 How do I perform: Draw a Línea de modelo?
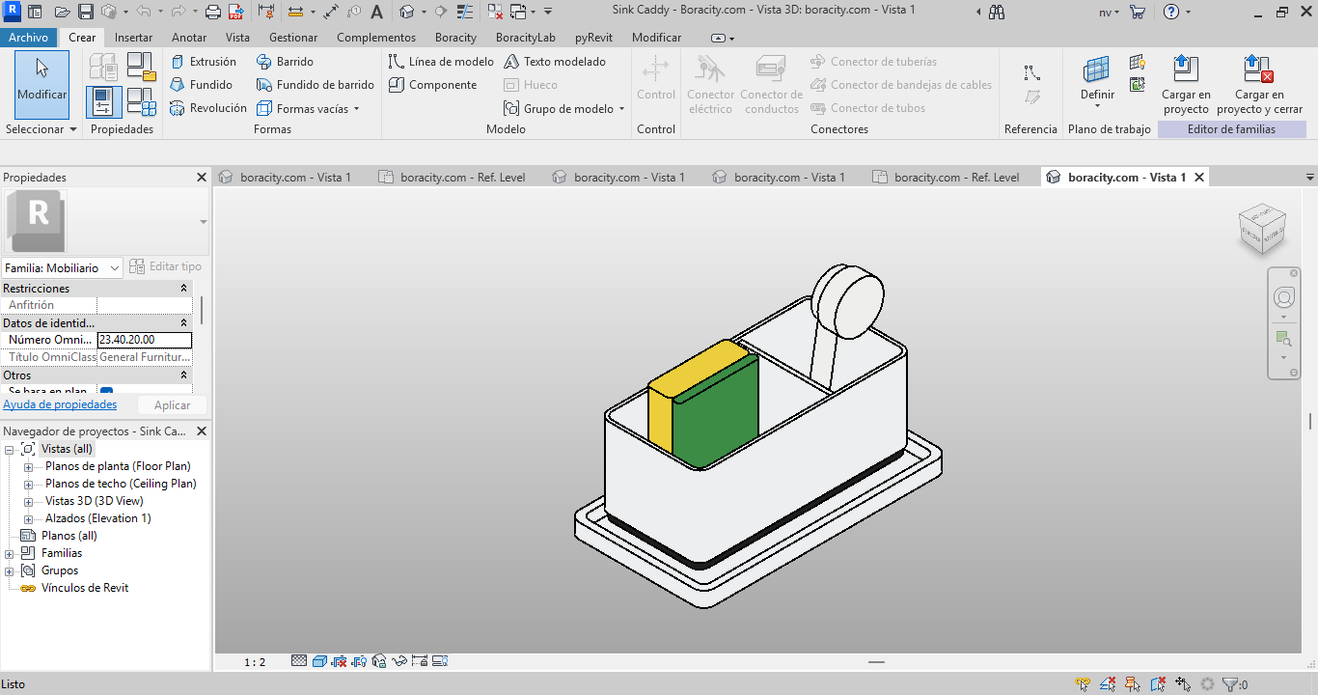pos(441,62)
